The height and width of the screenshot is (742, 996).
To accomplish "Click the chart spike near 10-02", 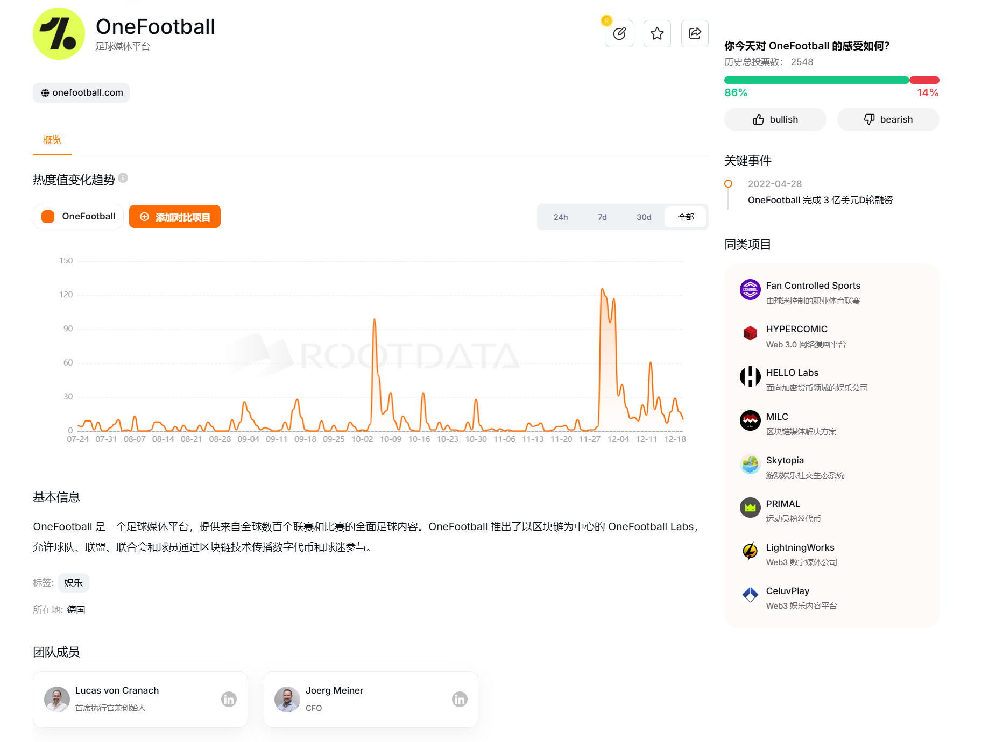I will click(375, 321).
